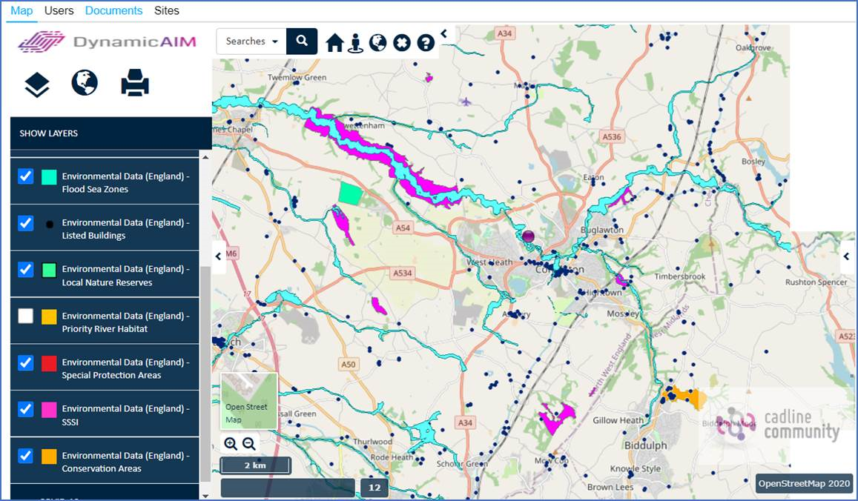The image size is (858, 501).
Task: Zoom out on the map
Action: coord(249,444)
